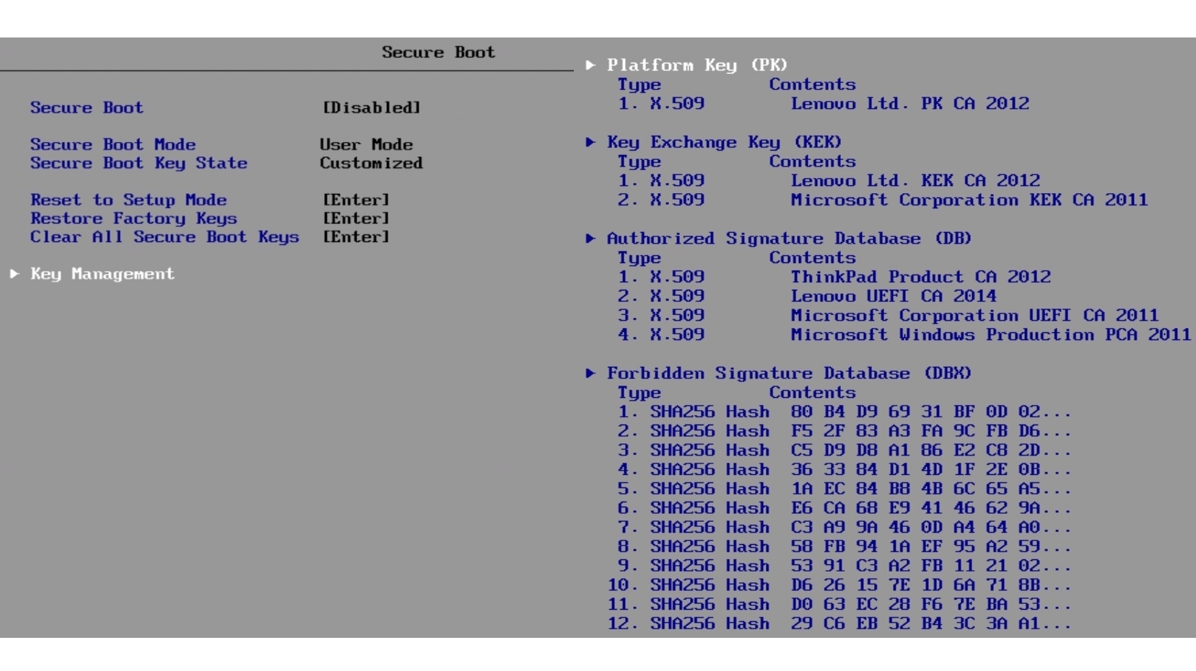Activate [Enter] beside Clear All Secure Boot Keys
This screenshot has width=1196, height=671.
(356, 237)
